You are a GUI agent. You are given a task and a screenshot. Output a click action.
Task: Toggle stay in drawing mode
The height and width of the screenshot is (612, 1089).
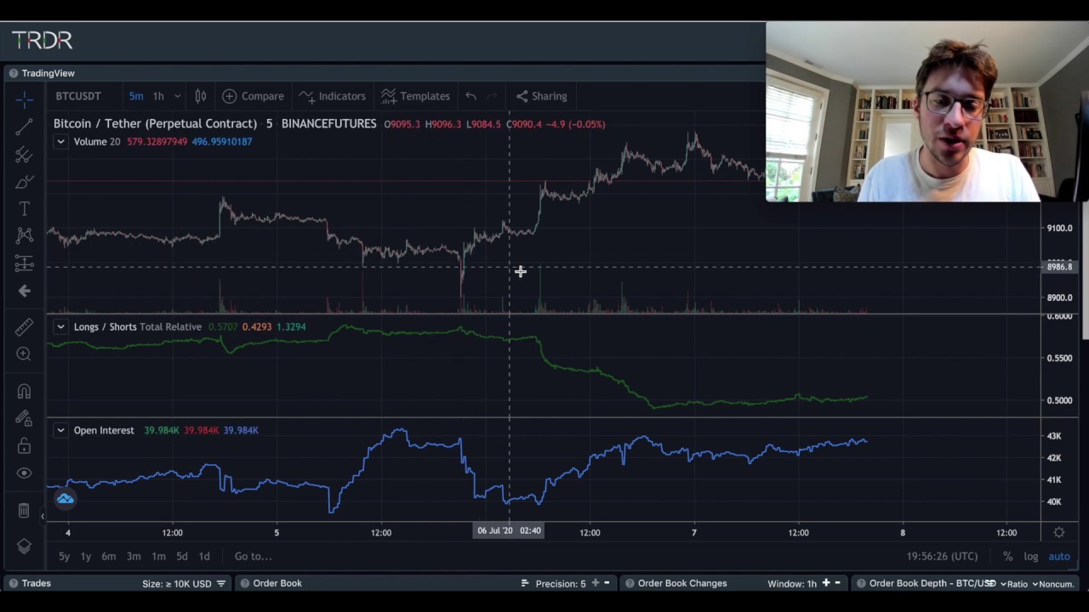[24, 419]
